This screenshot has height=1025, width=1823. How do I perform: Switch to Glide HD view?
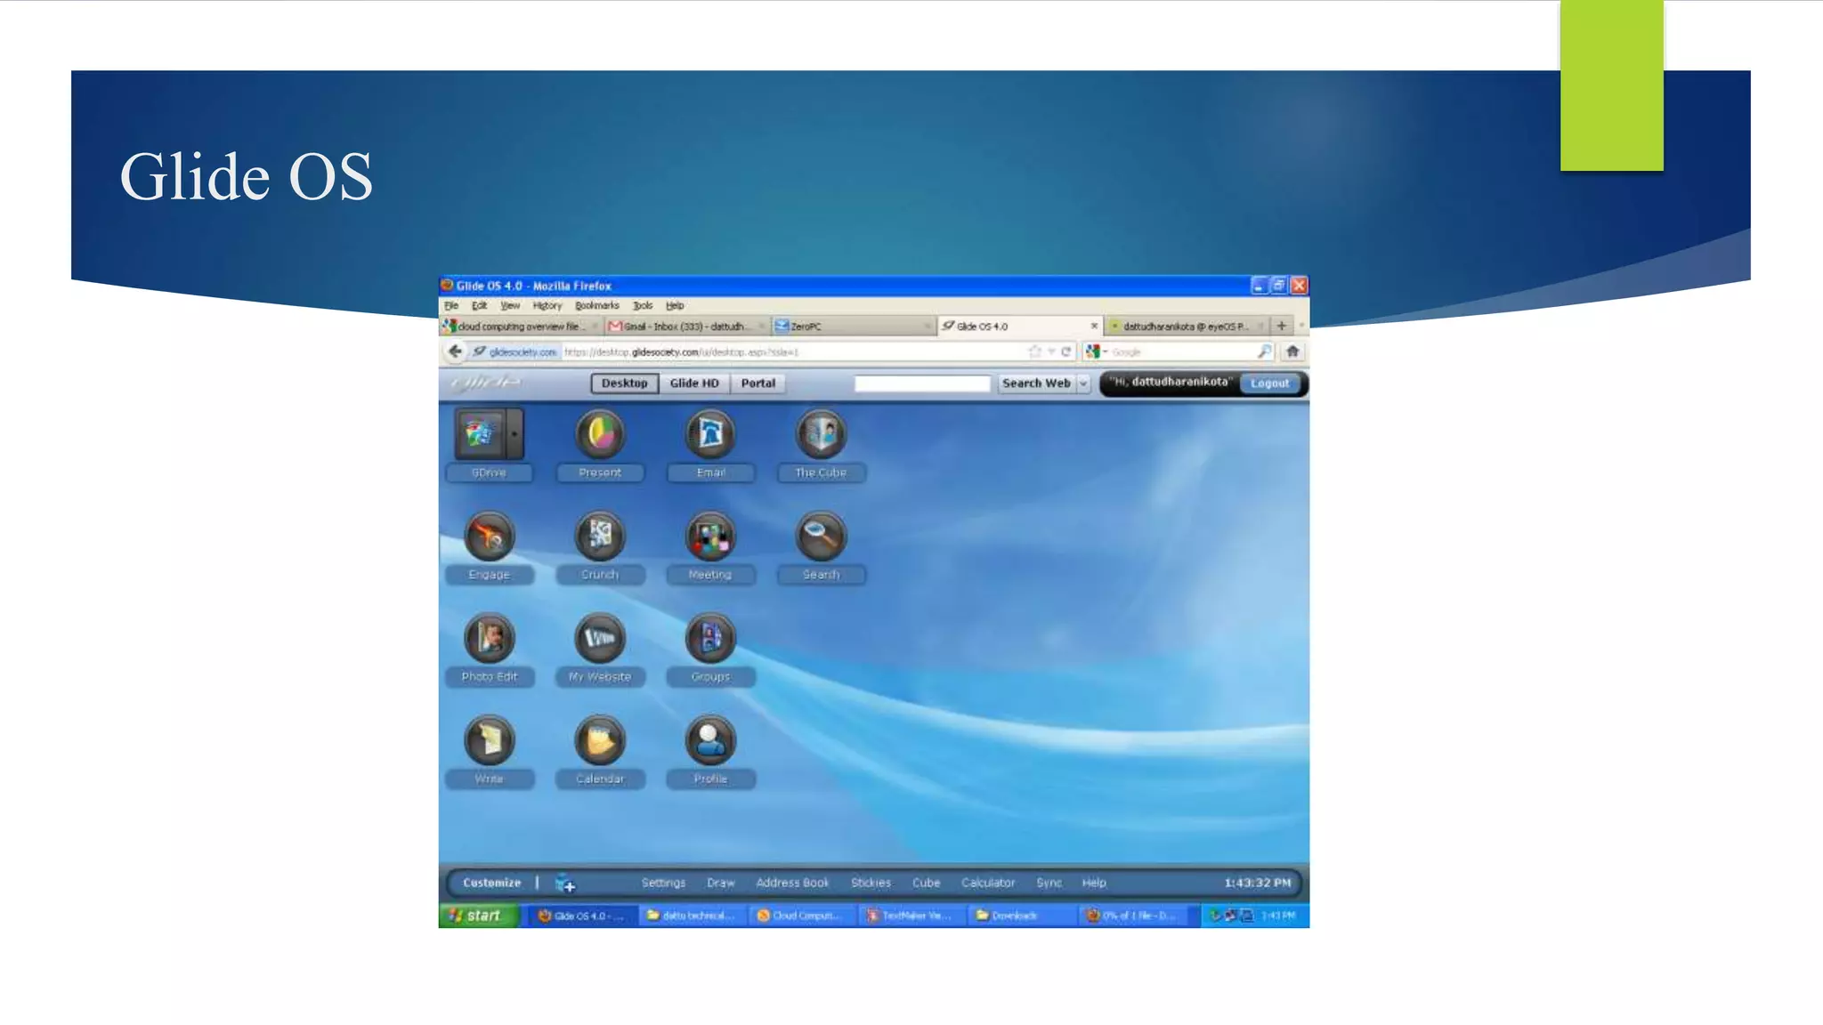coord(694,383)
